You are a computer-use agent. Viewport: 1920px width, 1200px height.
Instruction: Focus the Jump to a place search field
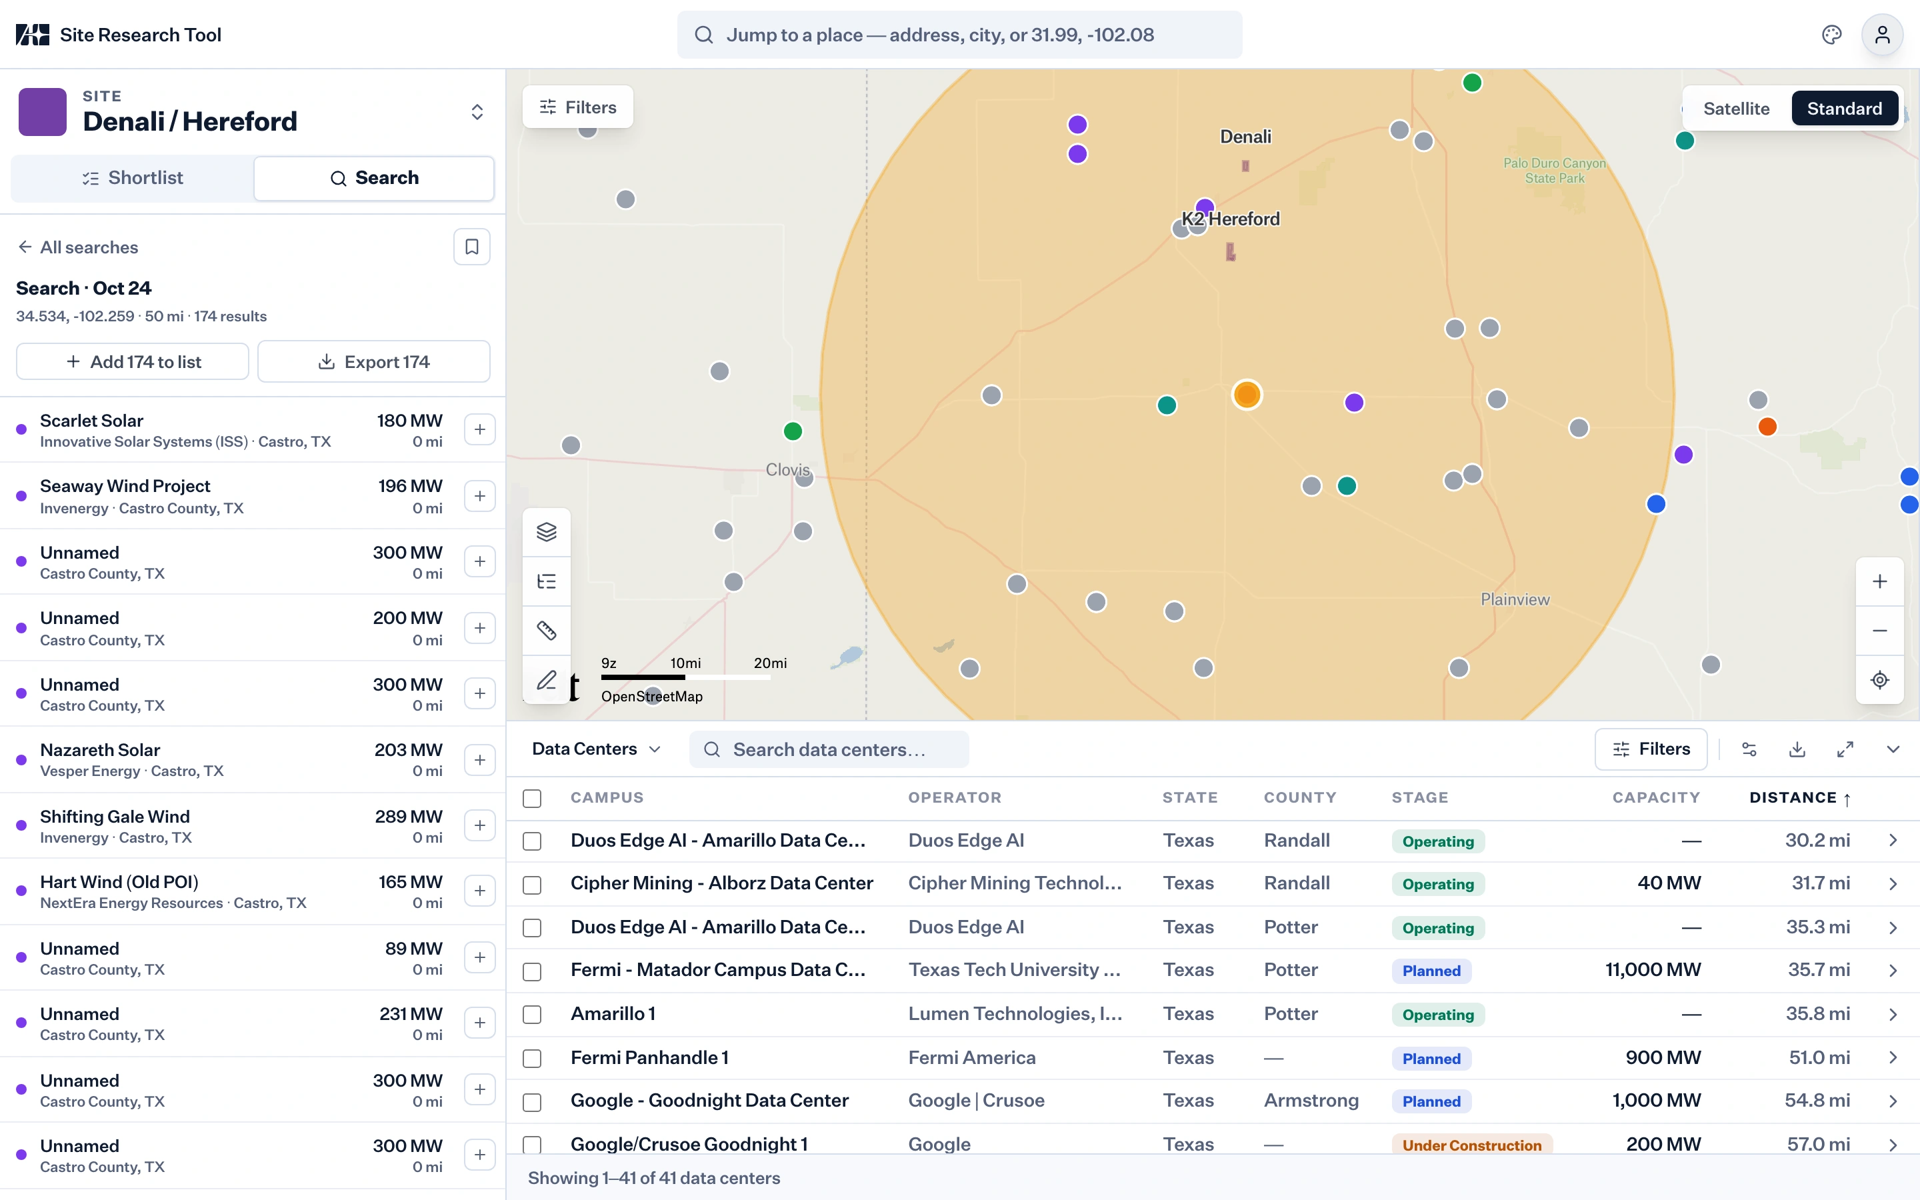959,35
